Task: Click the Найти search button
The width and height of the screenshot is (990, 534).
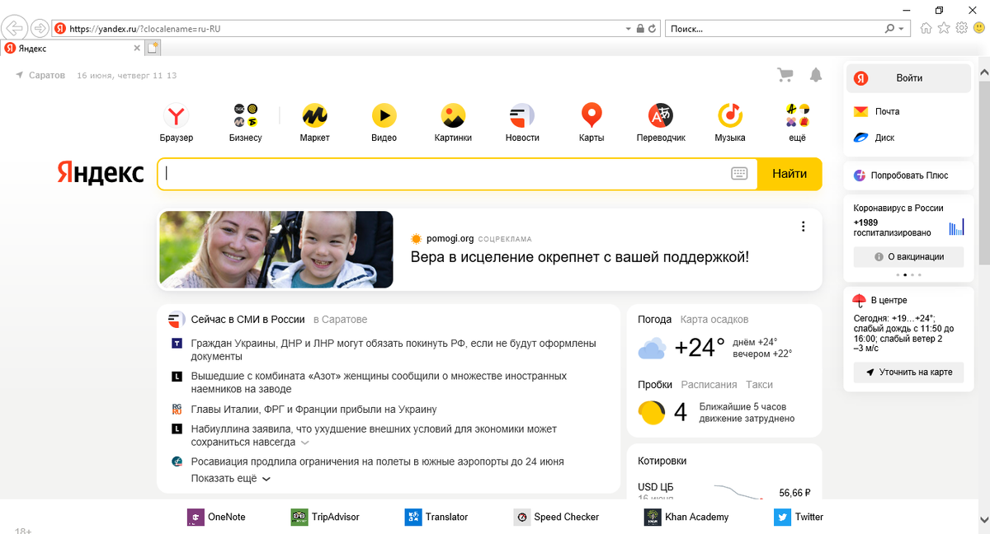Action: (x=789, y=174)
